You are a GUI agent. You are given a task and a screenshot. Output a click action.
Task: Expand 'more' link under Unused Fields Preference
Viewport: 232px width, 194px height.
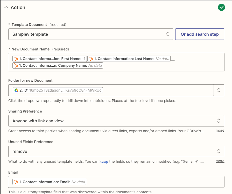tap(220, 161)
